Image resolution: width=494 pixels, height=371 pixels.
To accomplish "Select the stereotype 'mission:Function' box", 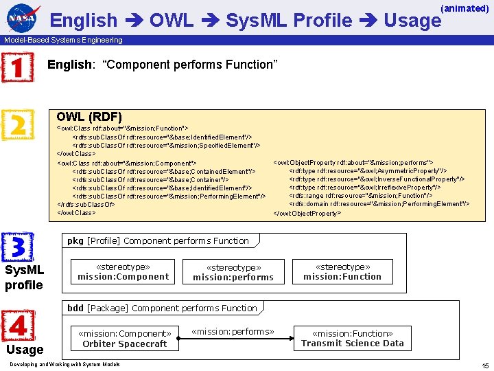I will click(x=342, y=271).
